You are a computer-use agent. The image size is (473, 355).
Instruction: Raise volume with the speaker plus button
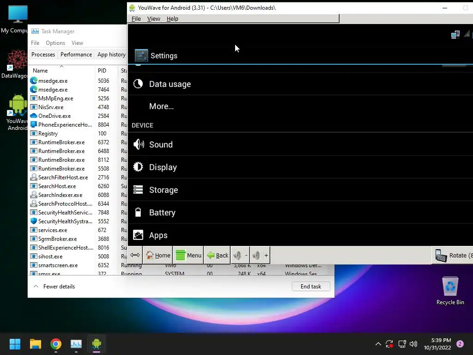tap(260, 255)
